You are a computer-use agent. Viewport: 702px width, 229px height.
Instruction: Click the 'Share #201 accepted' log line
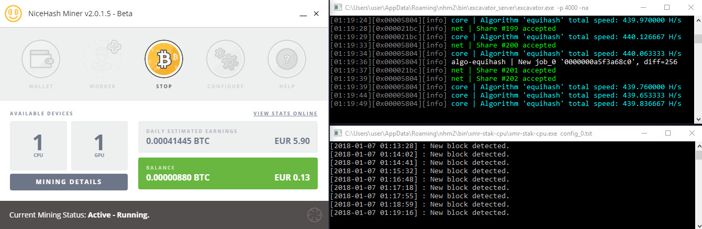(x=443, y=70)
